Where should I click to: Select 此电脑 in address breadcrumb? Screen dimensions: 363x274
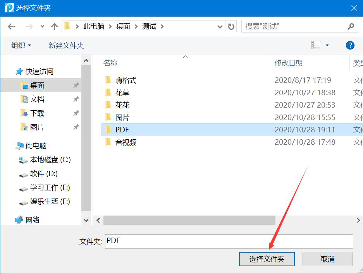[94, 26]
